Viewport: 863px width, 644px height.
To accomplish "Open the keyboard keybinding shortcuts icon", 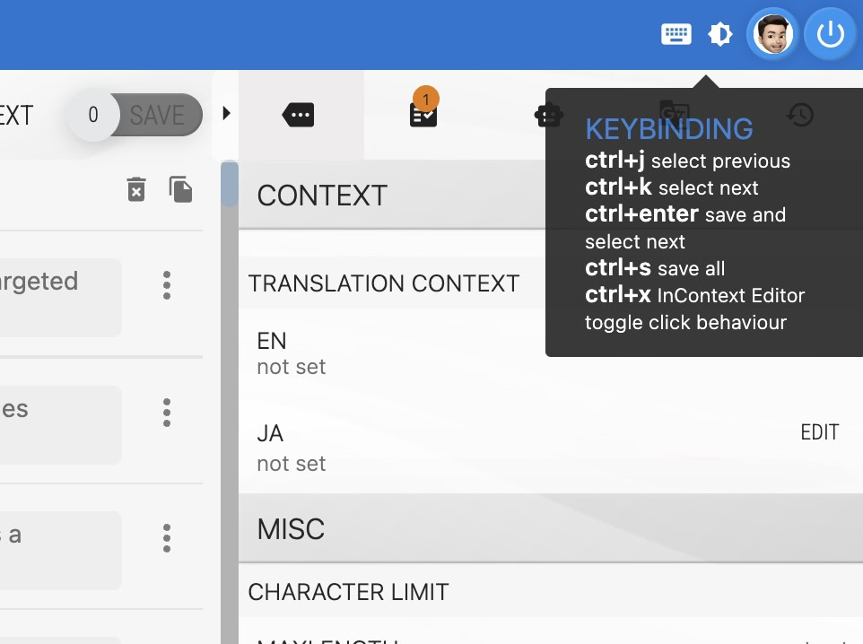I will (x=676, y=35).
